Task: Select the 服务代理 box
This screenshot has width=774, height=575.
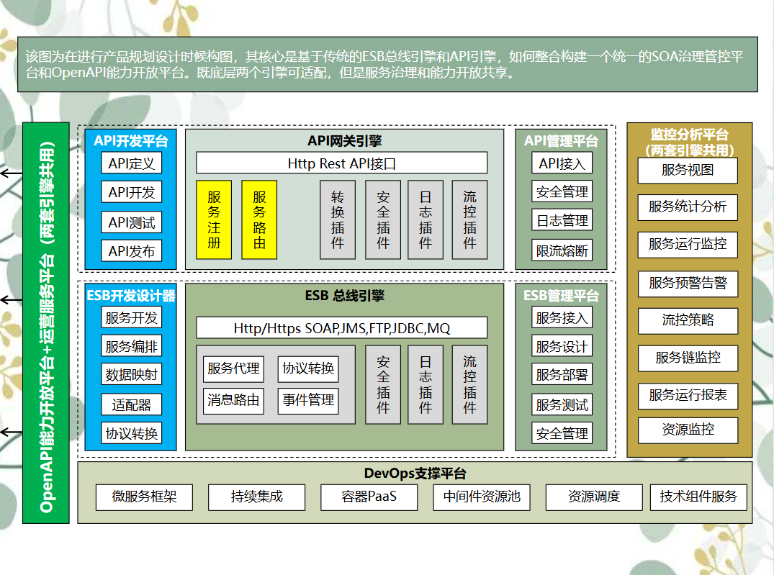Action: click(x=233, y=368)
